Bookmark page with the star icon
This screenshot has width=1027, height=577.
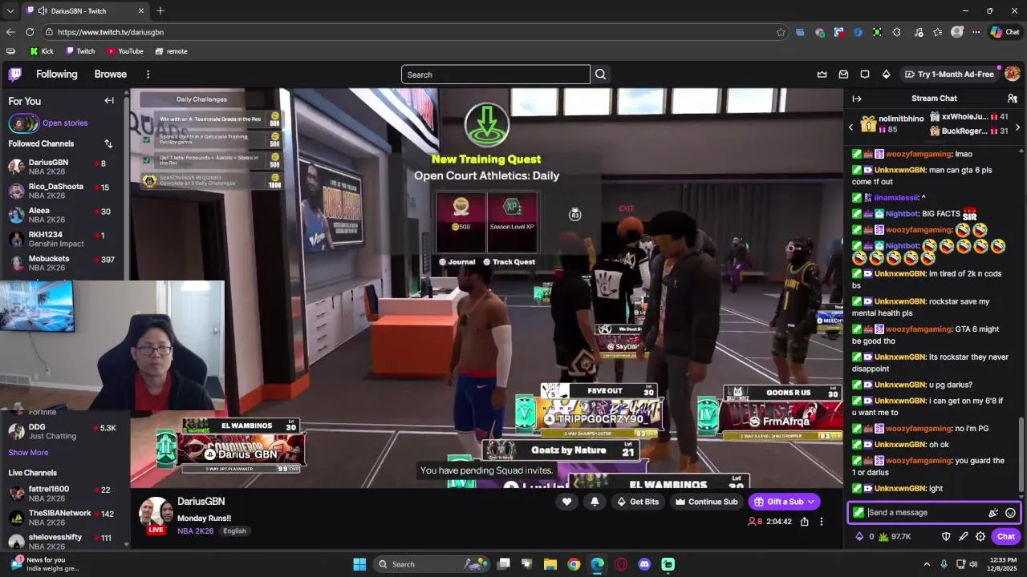click(781, 32)
